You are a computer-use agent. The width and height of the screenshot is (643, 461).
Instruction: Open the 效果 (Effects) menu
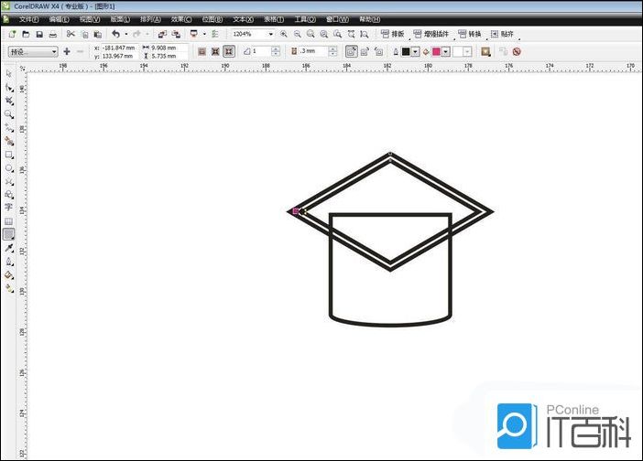tap(181, 18)
